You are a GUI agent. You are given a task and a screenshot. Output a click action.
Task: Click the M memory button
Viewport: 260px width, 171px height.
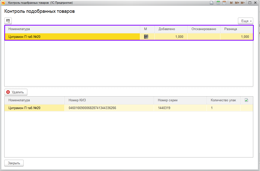coord(231,3)
